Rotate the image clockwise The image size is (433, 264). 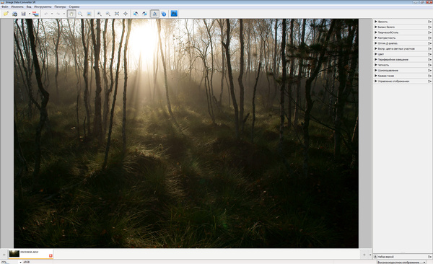(144, 14)
